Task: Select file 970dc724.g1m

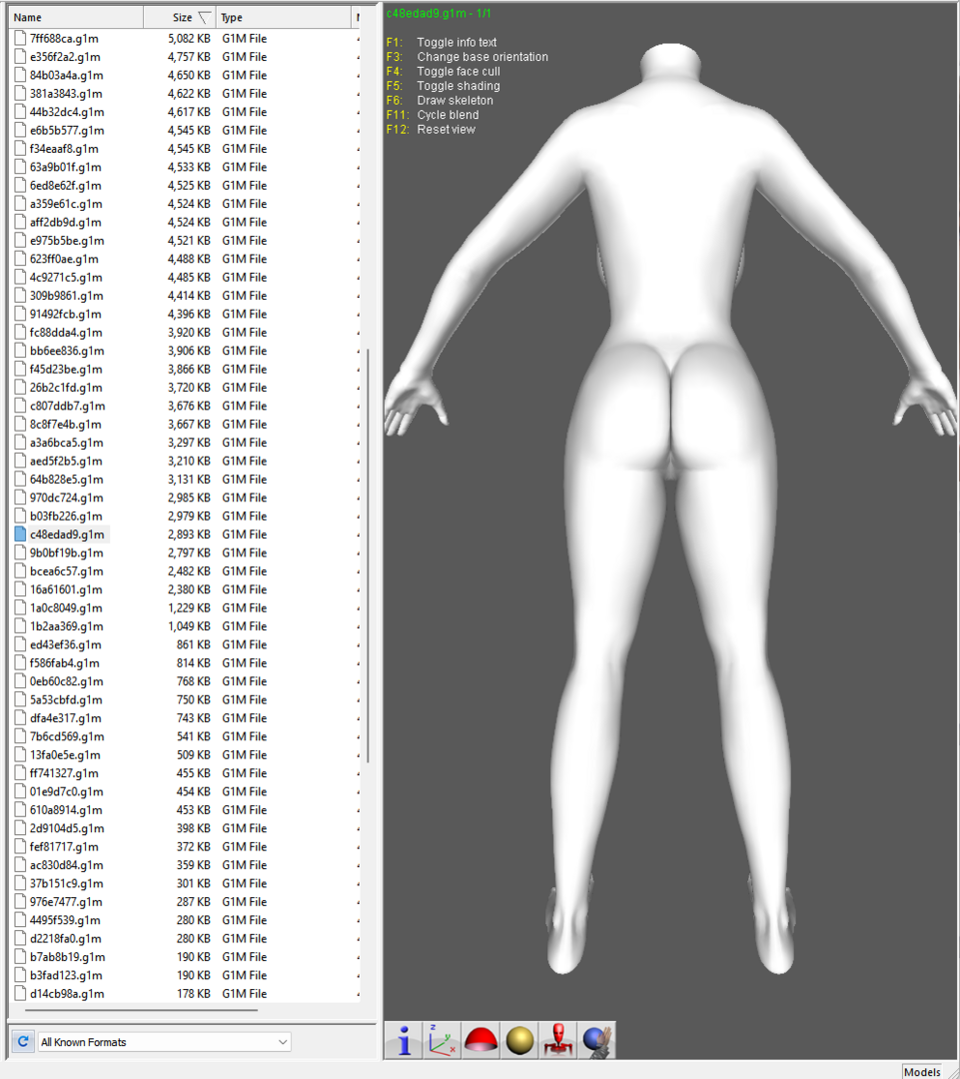Action: pyautogui.click(x=65, y=498)
